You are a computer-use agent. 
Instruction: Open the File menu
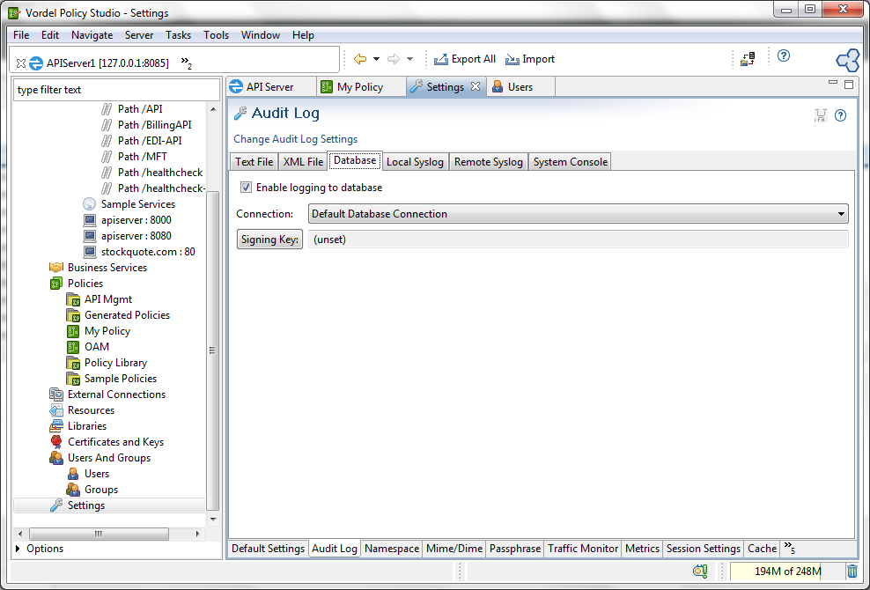coord(21,35)
